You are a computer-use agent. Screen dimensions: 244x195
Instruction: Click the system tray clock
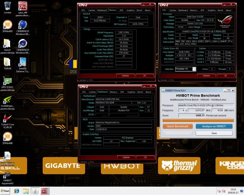point(233,191)
